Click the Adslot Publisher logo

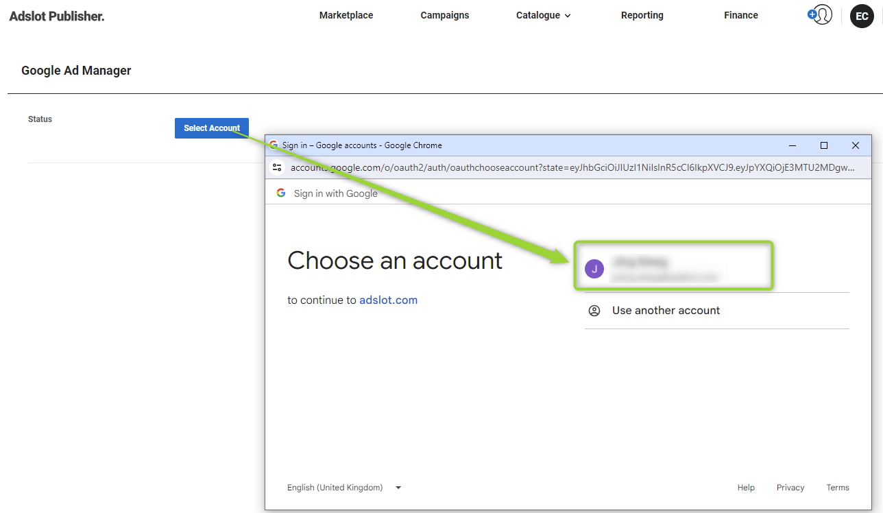(x=57, y=16)
